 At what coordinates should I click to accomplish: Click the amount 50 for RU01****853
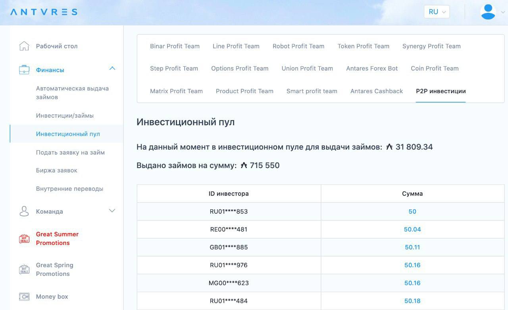(412, 212)
